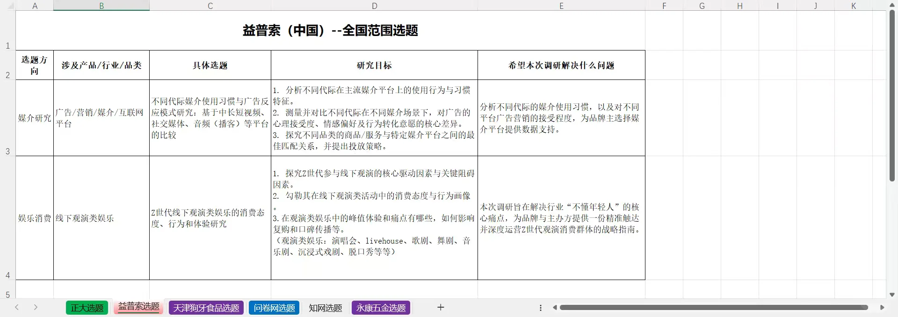Open the 知网选题 sheet tab

tap(326, 308)
